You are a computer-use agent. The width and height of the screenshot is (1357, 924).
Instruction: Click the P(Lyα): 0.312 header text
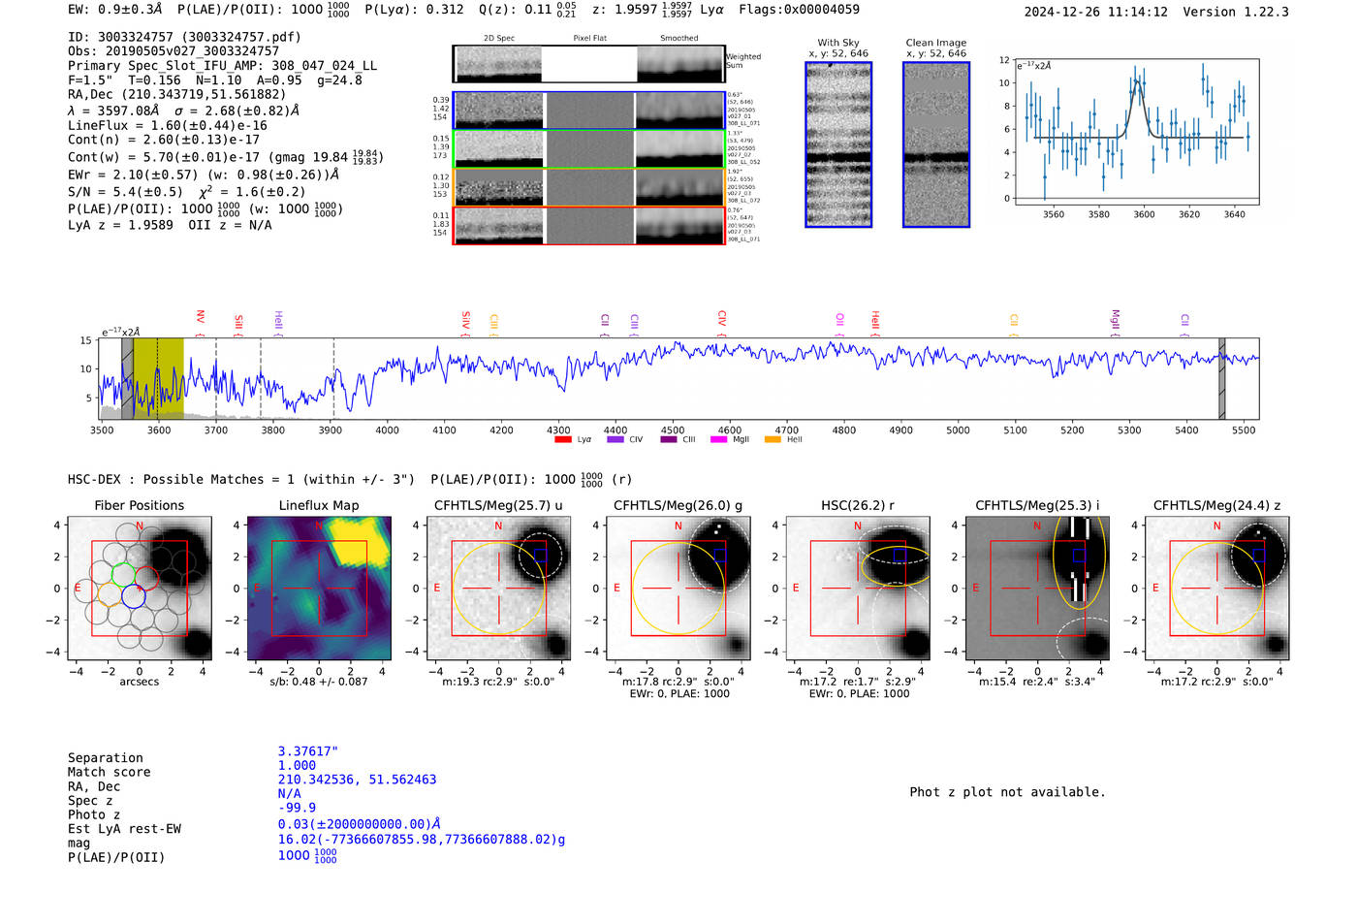414,10
